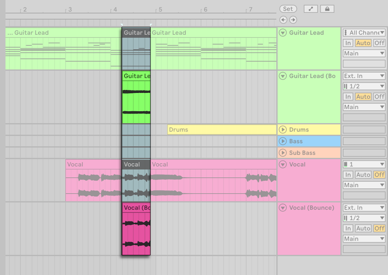Select the Vocal (Bounce) track header name
Viewport: 388px width, 275px height.
coord(311,208)
